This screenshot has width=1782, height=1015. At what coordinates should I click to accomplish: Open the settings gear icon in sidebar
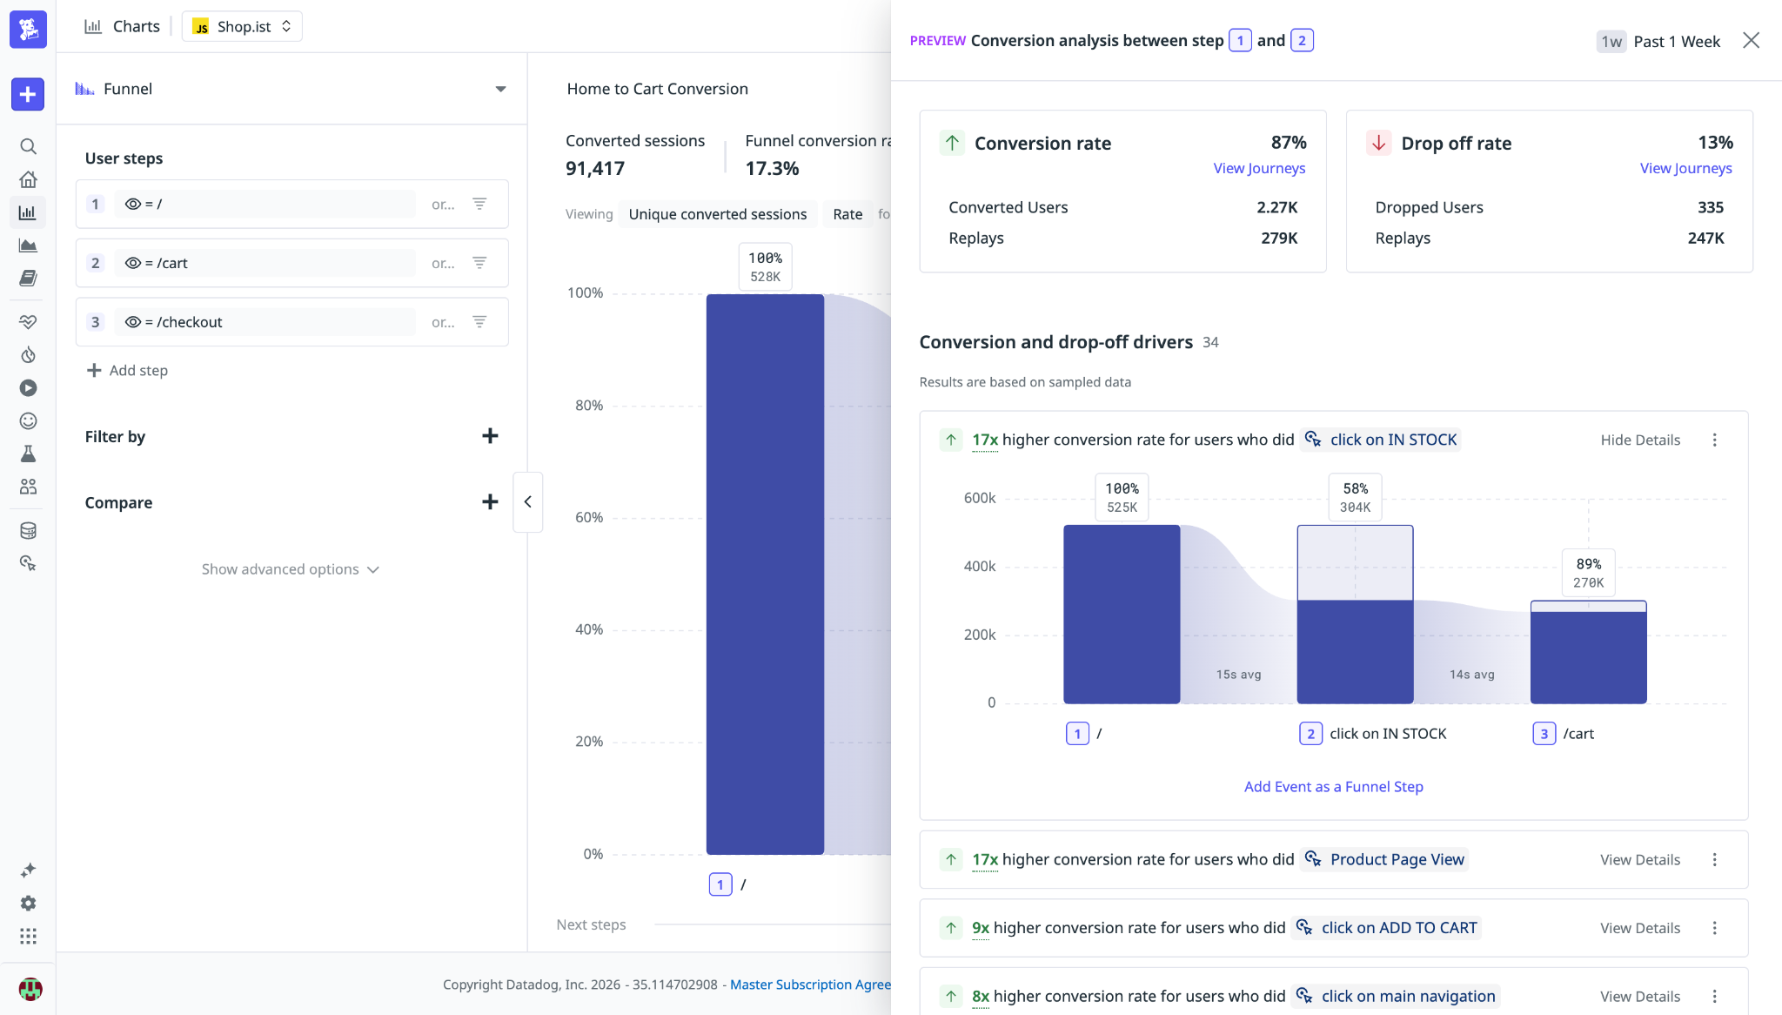point(28,904)
